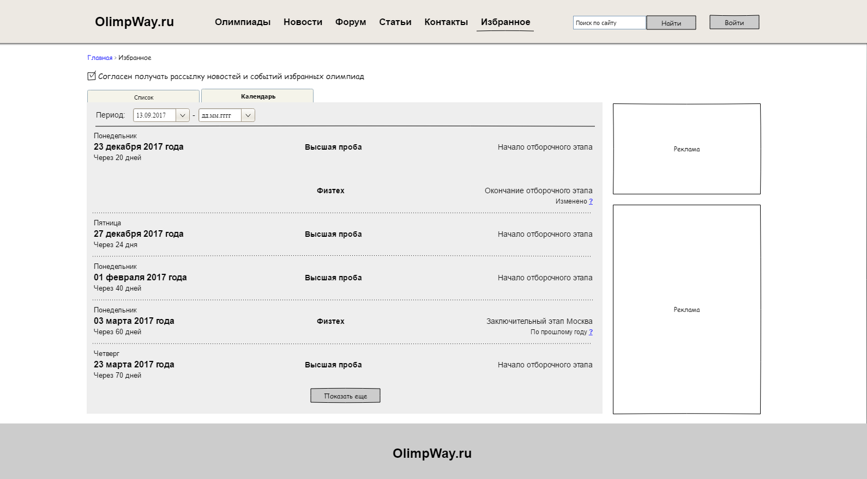Viewport: 867px width, 479px height.
Task: Open help icon next to "По прошлому году"
Action: [x=591, y=332]
